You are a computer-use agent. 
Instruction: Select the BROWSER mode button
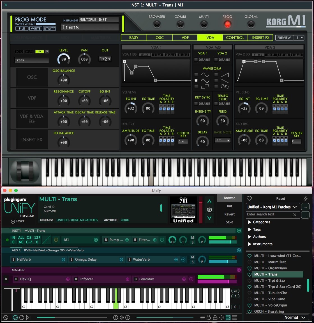(157, 24)
